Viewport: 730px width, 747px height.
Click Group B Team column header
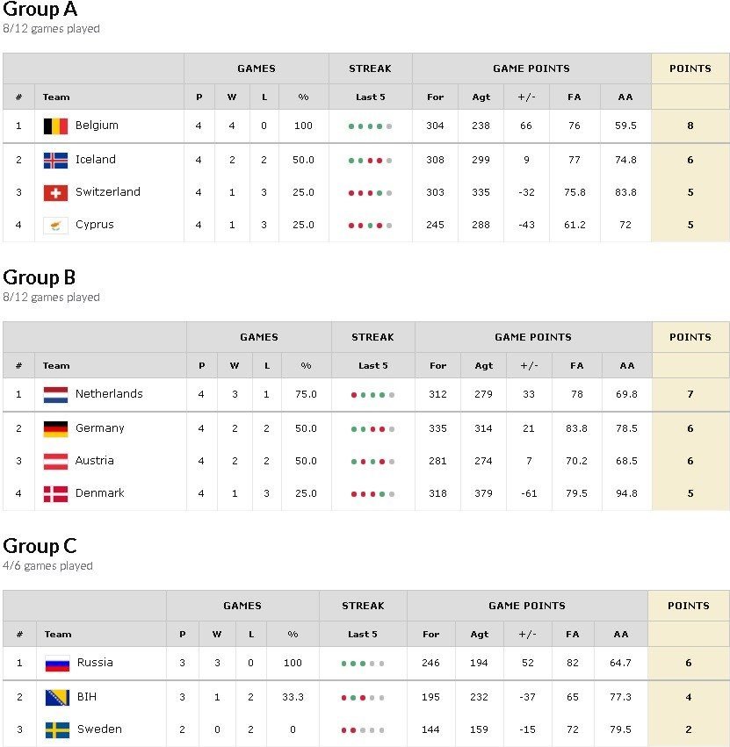tap(56, 366)
